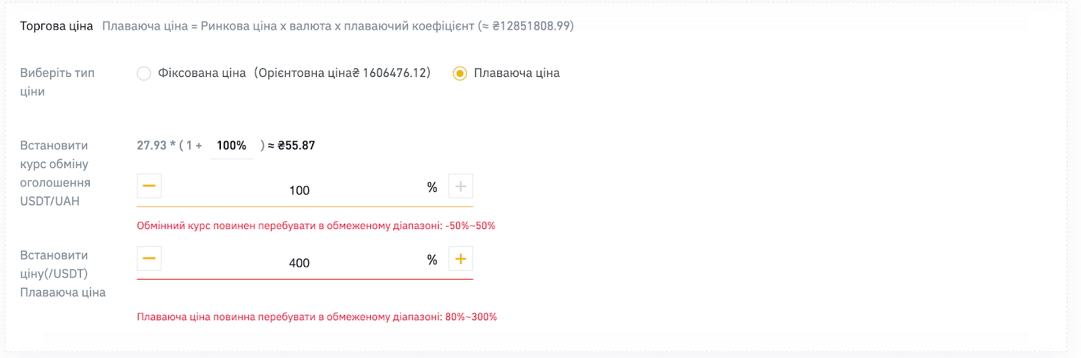Select the "Плаваюча ціна" radio button

tap(459, 74)
